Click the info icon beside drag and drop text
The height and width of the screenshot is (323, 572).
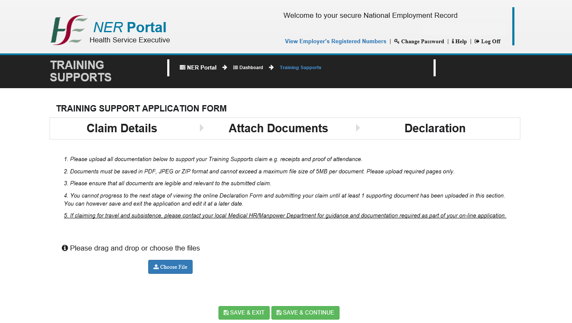(x=65, y=248)
